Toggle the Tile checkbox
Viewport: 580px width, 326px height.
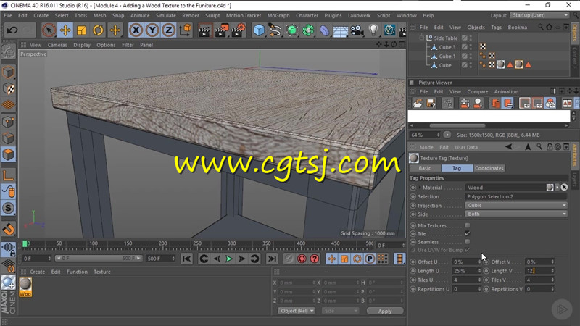(x=467, y=233)
